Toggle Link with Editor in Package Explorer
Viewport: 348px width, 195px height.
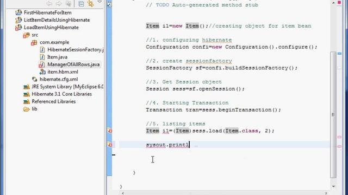click(x=90, y=4)
